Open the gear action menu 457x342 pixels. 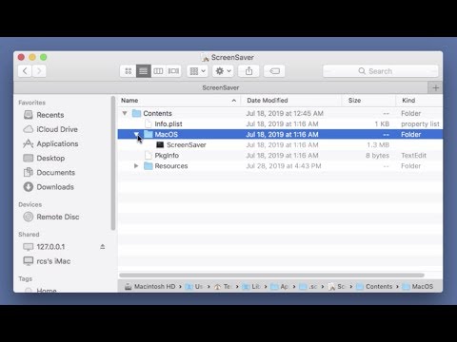[x=223, y=71]
